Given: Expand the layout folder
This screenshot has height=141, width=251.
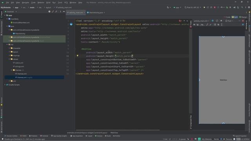Looking at the screenshot, I should tap(9, 52).
